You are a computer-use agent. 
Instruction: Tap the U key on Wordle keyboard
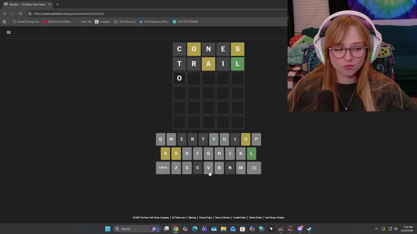[224, 139]
